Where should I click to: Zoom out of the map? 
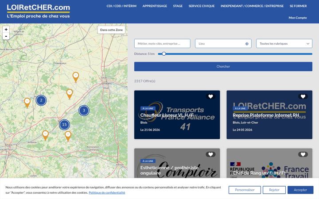click(6, 36)
